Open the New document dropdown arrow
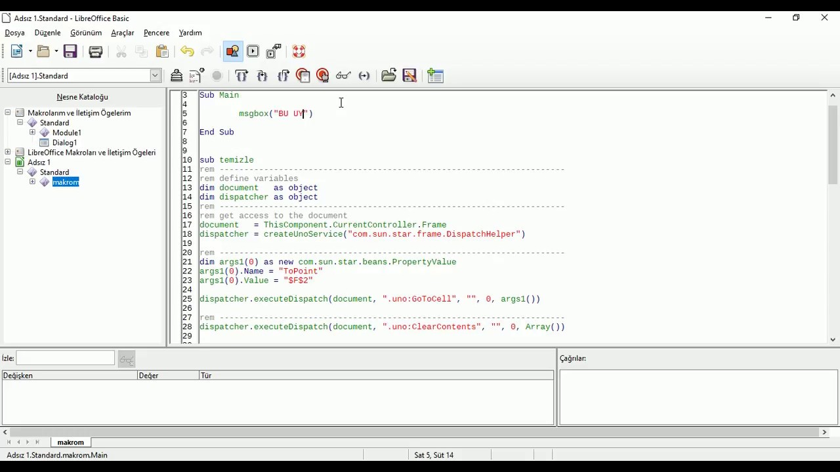 [30, 51]
